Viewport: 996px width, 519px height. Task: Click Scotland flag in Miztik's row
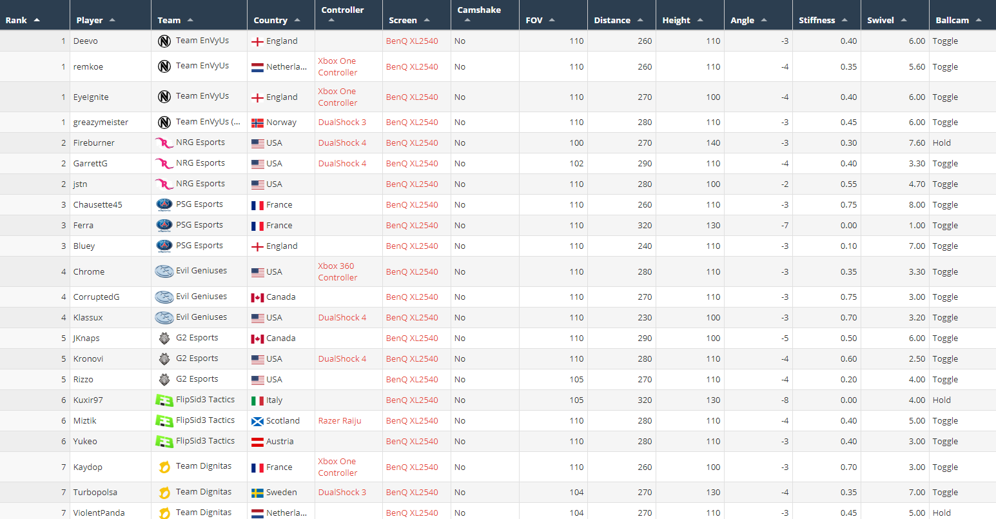coord(257,421)
